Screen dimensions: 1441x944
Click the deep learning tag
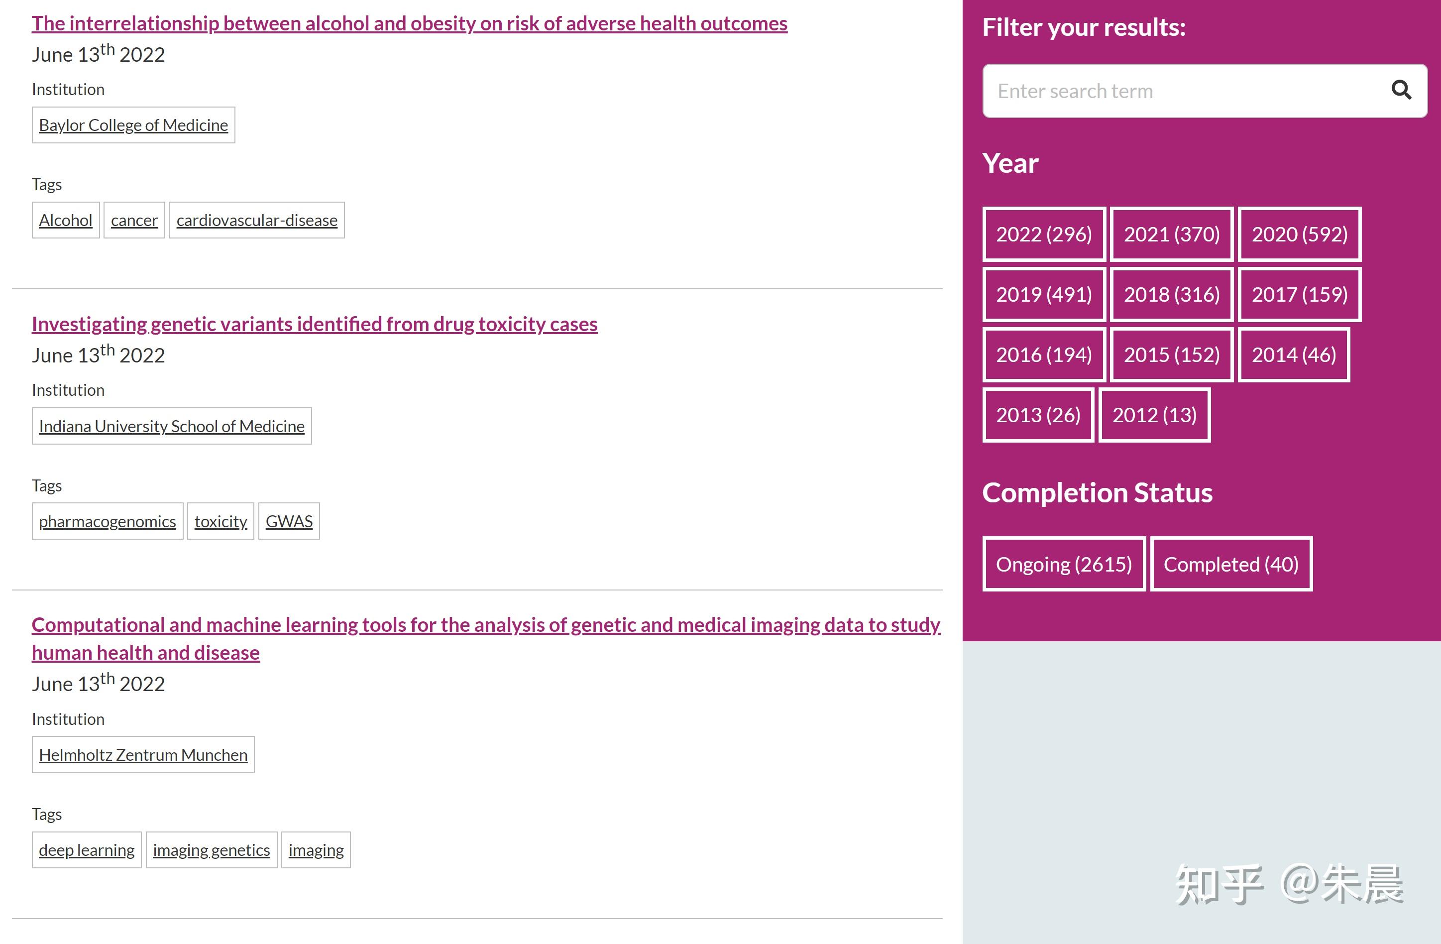(x=87, y=850)
